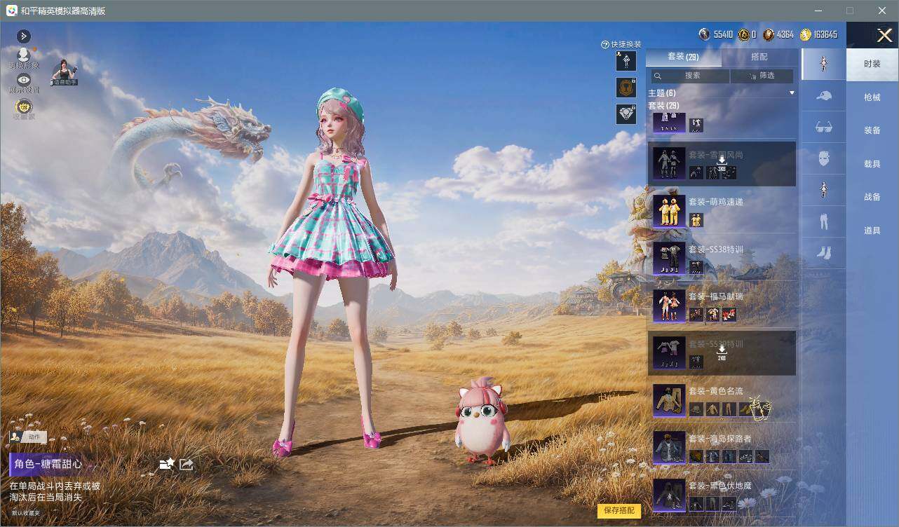Open the 时装 fashion tab
899x527 pixels.
[872, 64]
